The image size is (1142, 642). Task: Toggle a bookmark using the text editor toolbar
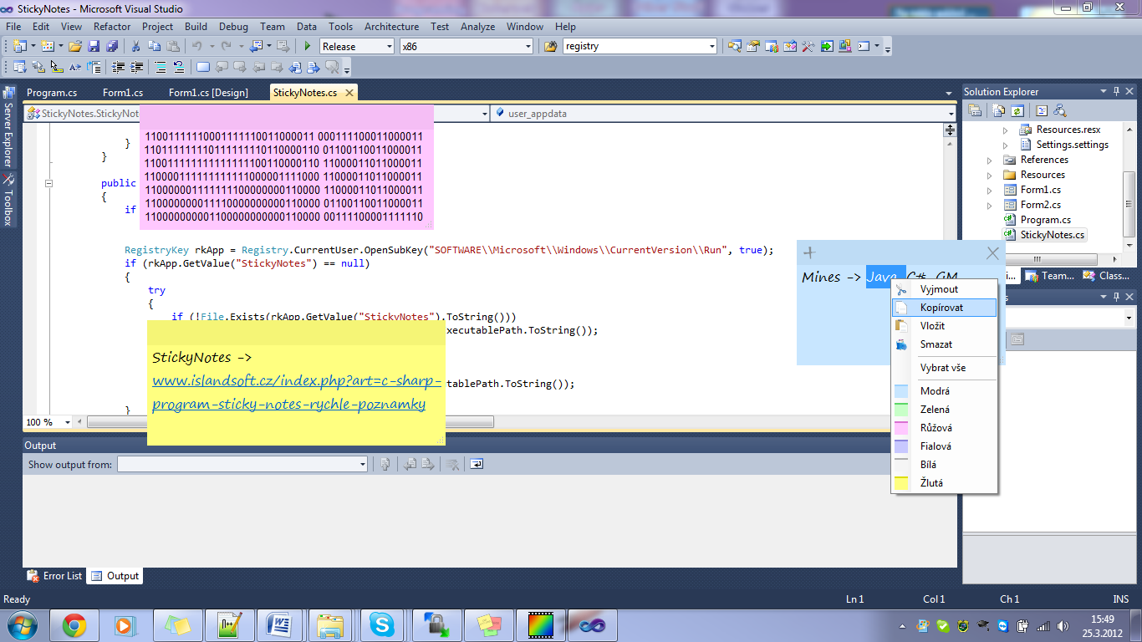tap(203, 68)
